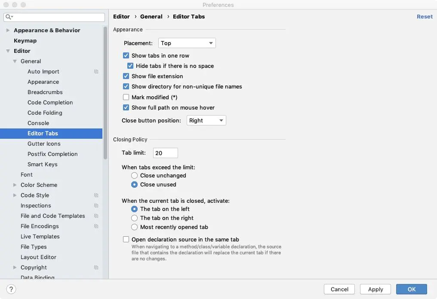
Task: Open Console settings item
Action: [38, 123]
